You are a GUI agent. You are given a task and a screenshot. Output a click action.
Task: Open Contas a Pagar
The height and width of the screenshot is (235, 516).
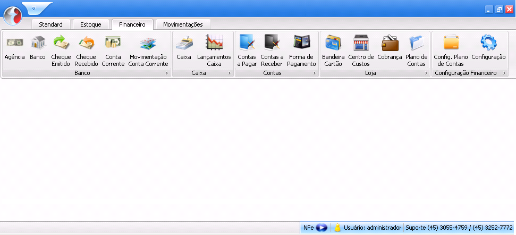247,51
